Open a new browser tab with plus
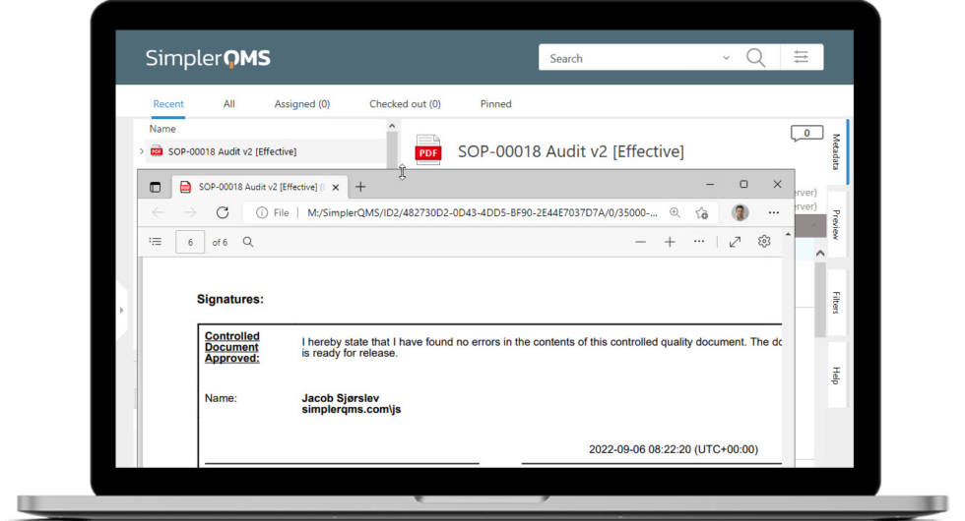 click(360, 187)
